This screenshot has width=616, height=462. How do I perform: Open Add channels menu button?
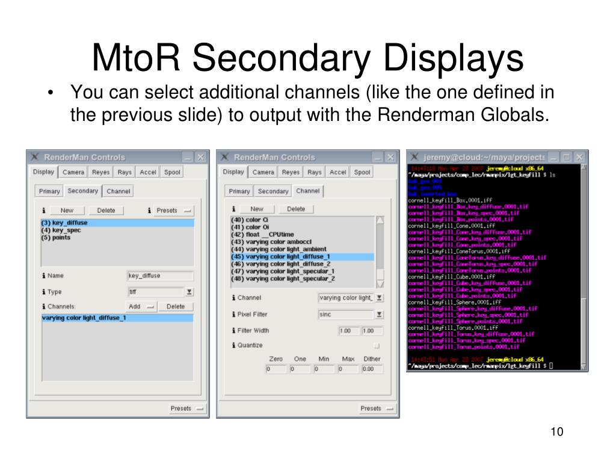(x=141, y=306)
